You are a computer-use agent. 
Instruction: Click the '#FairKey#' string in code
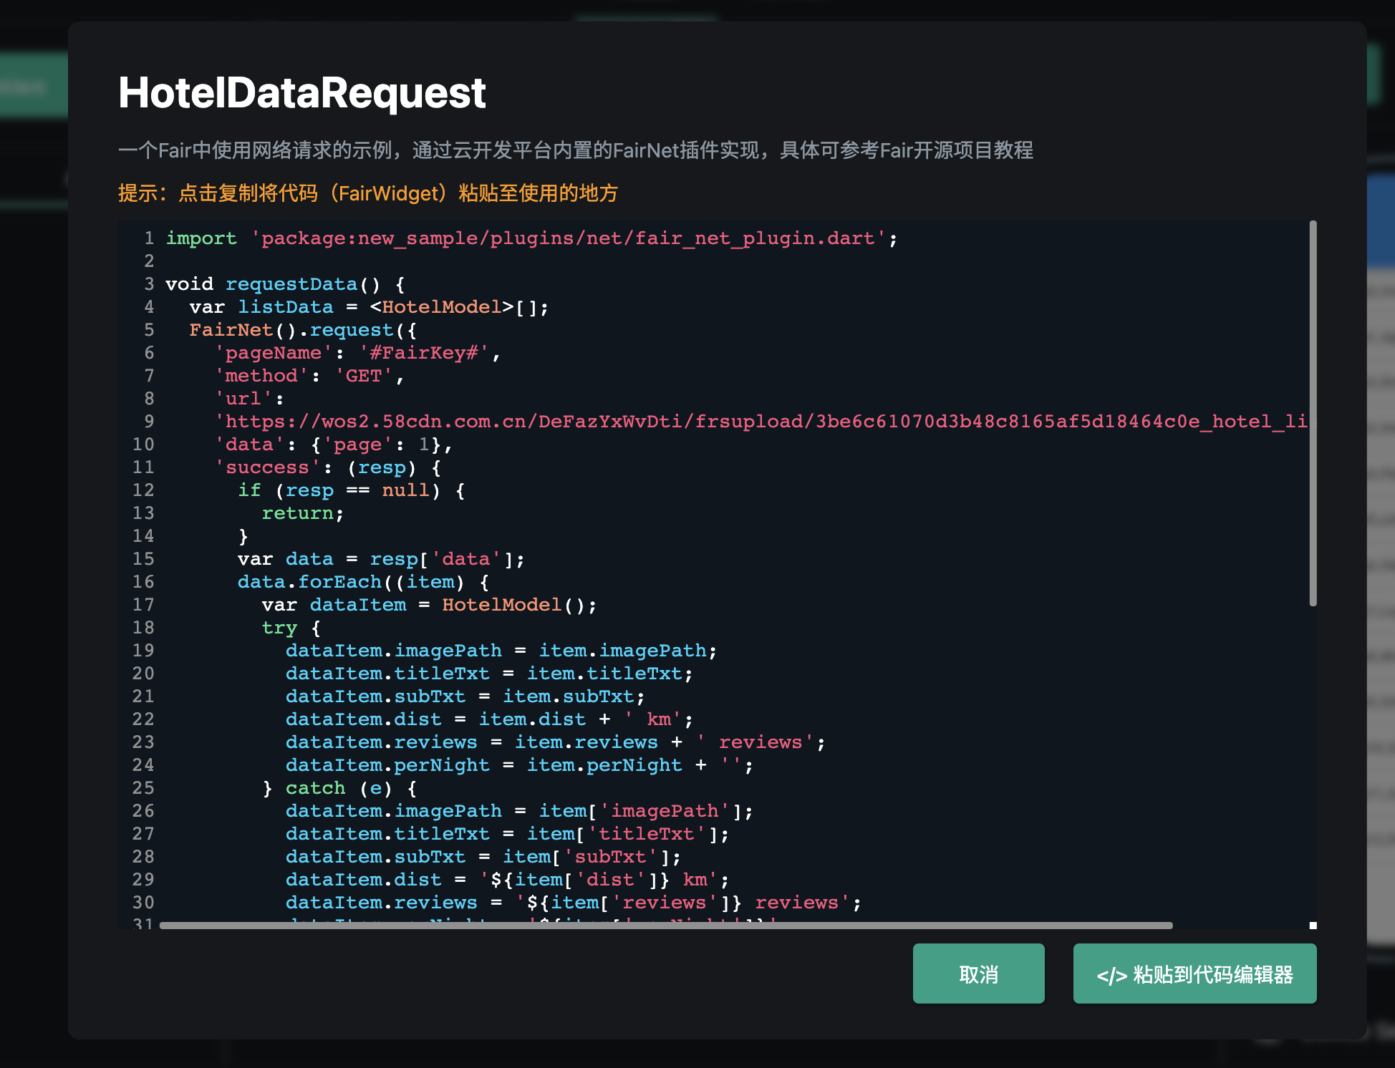423,353
